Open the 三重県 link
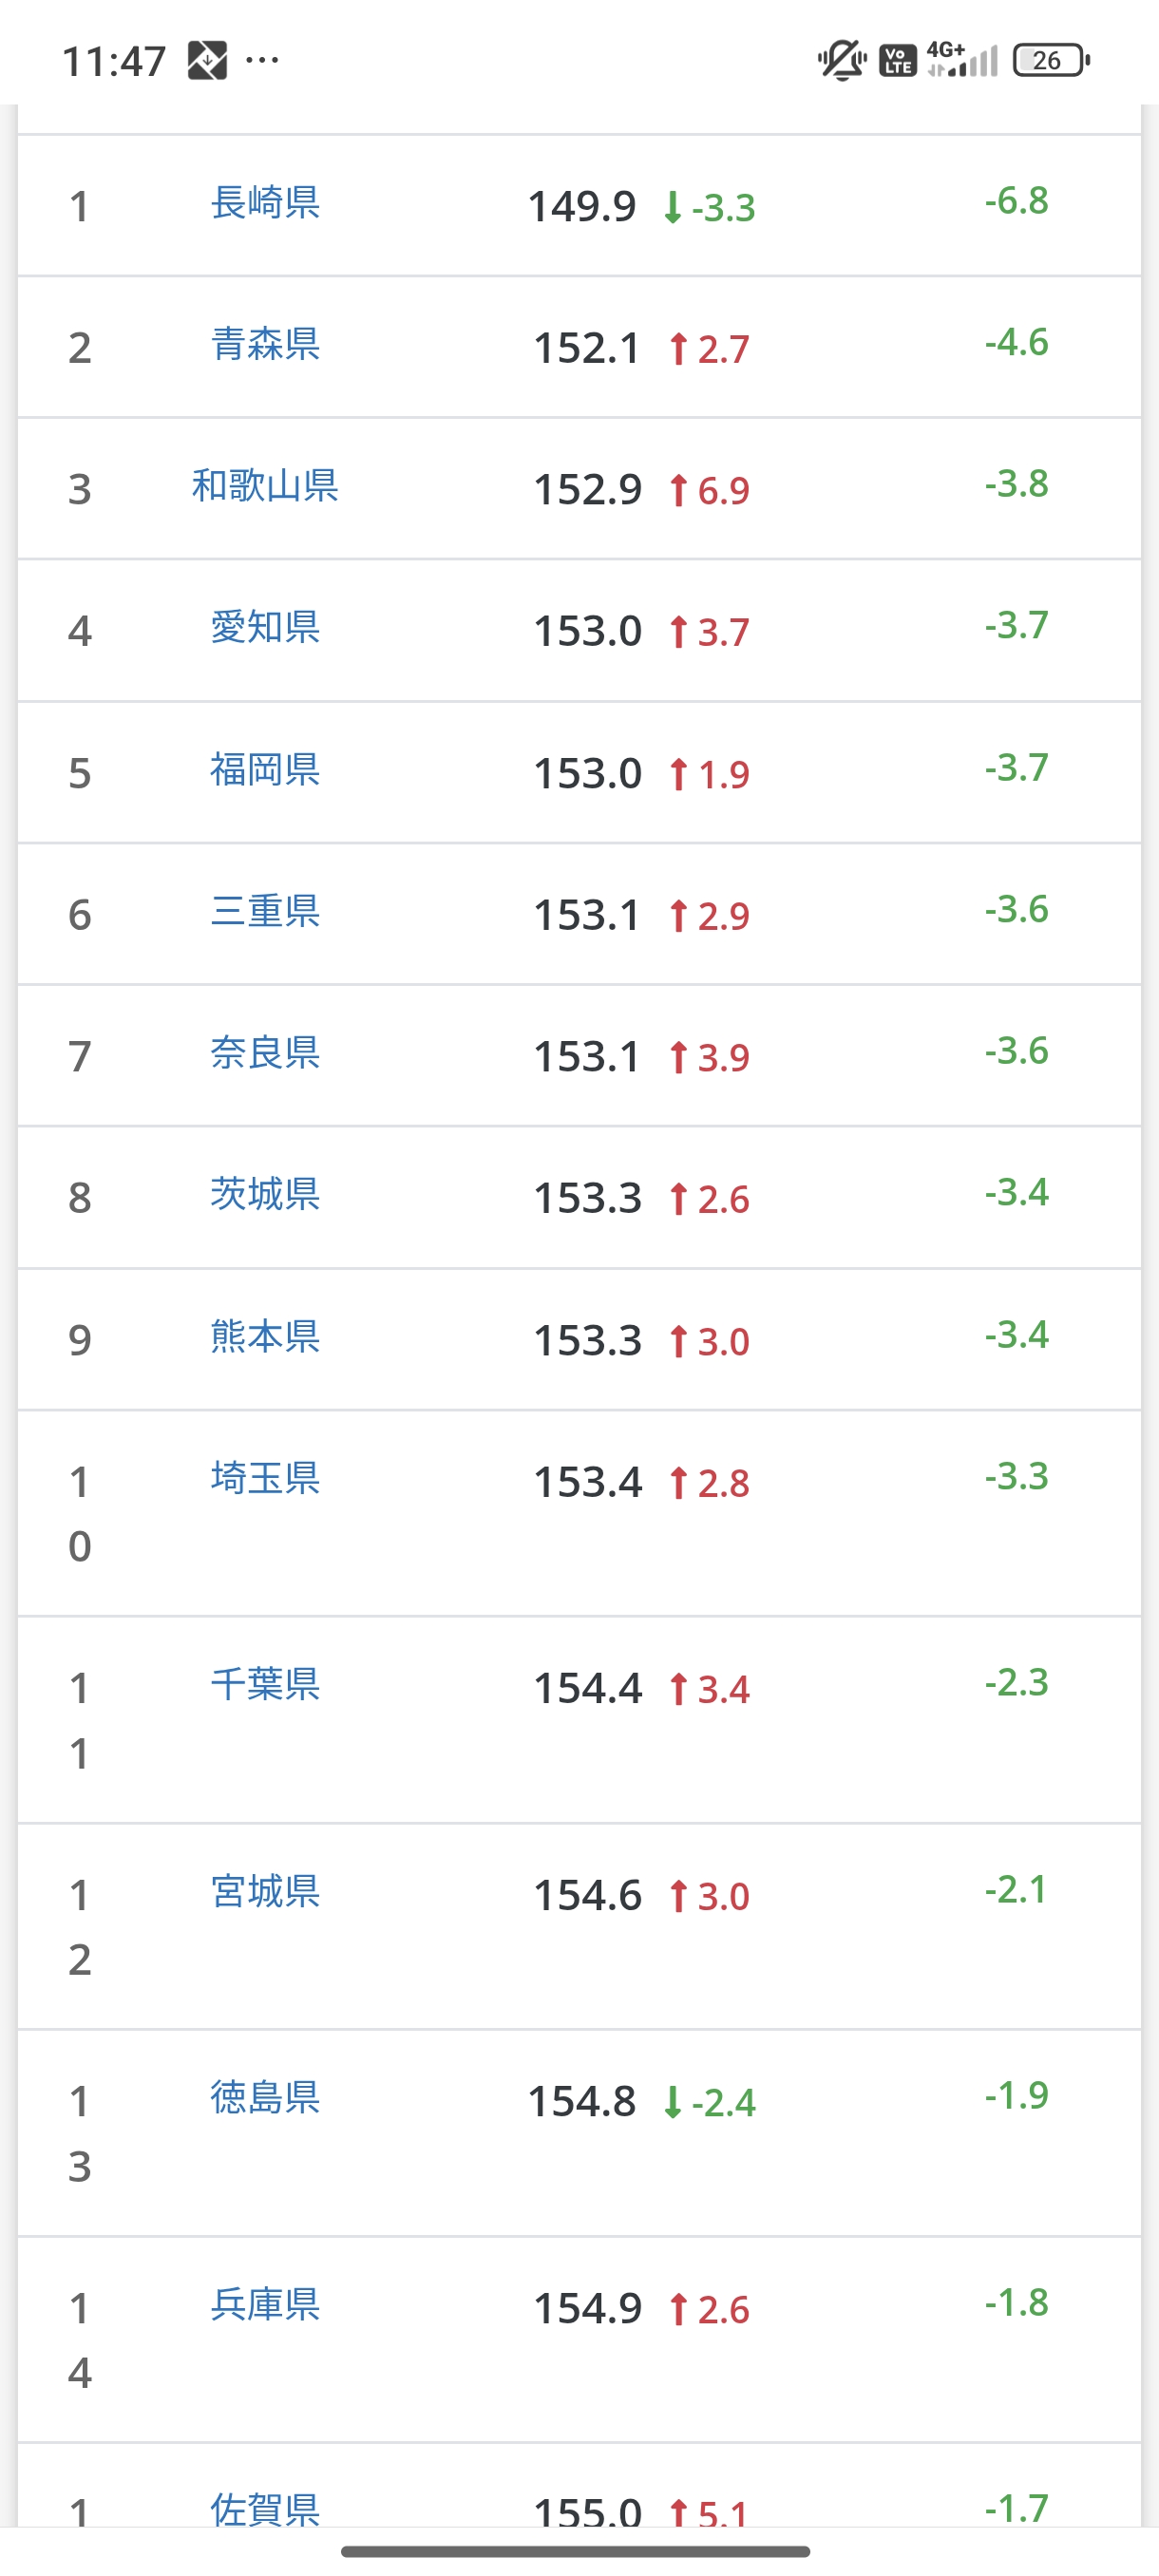This screenshot has height=2576, width=1159. pos(265,912)
